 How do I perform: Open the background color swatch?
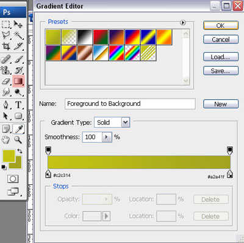coord(18,165)
